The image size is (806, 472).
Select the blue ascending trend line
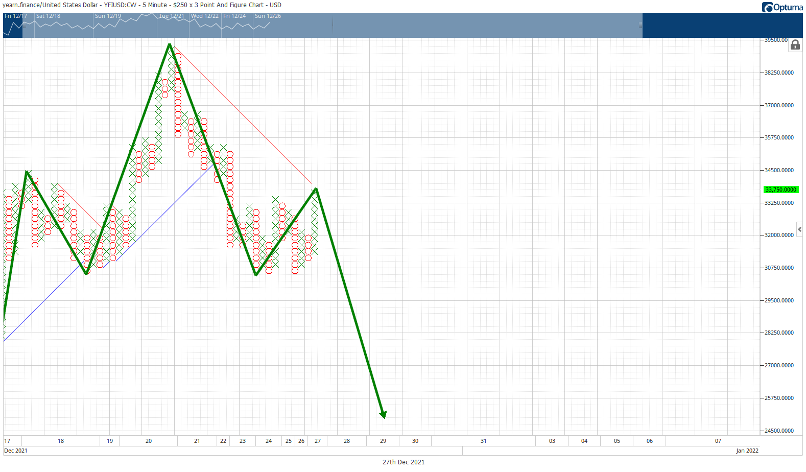pos(109,251)
